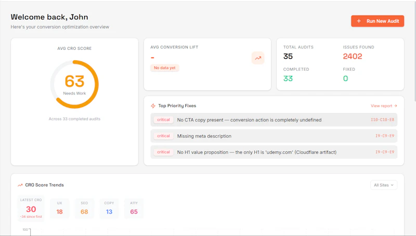Click the I9·C9·E9 label on No H1 row

(x=385, y=152)
